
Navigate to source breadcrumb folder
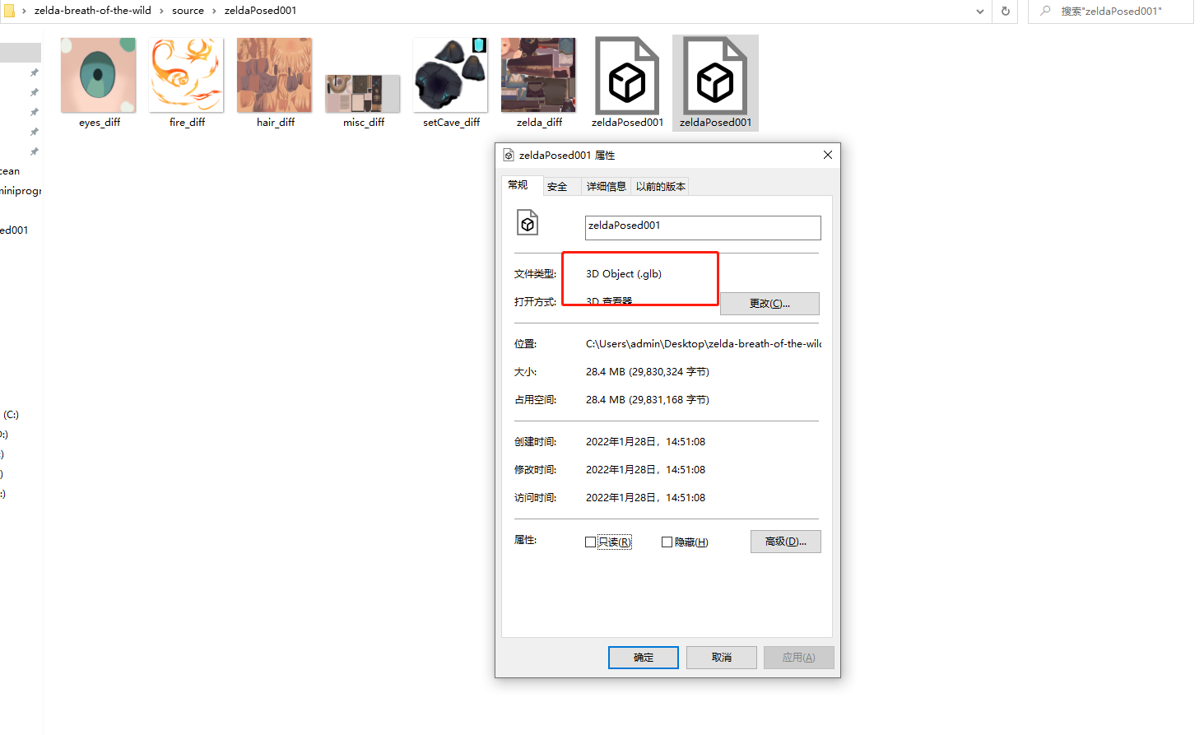(188, 11)
